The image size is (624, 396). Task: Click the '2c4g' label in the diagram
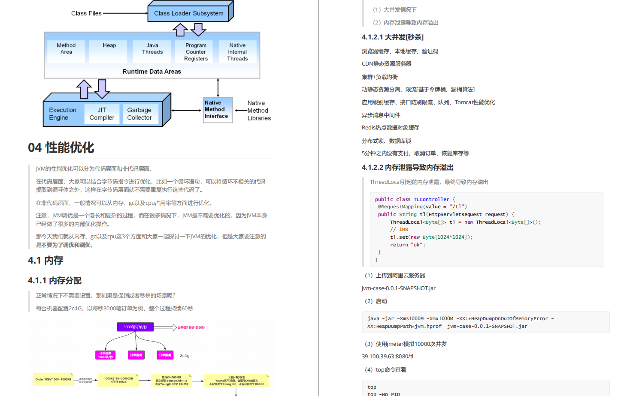coord(185,356)
